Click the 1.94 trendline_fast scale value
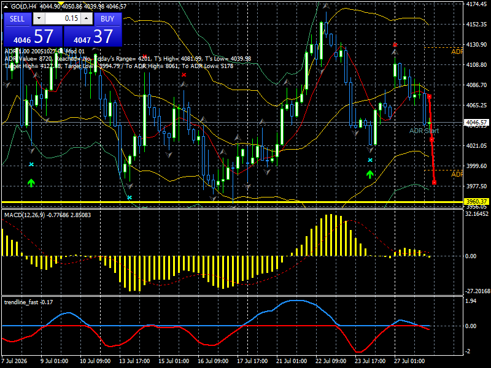The width and height of the screenshot is (491, 368). (x=471, y=301)
